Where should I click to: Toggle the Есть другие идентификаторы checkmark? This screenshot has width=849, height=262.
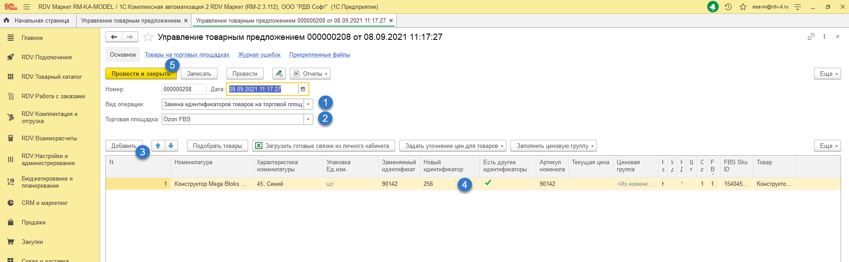pyautogui.click(x=488, y=182)
